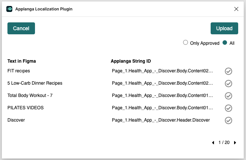Toggle checkmark for 5 Low-Carb Dinner Recipes row

point(228,84)
